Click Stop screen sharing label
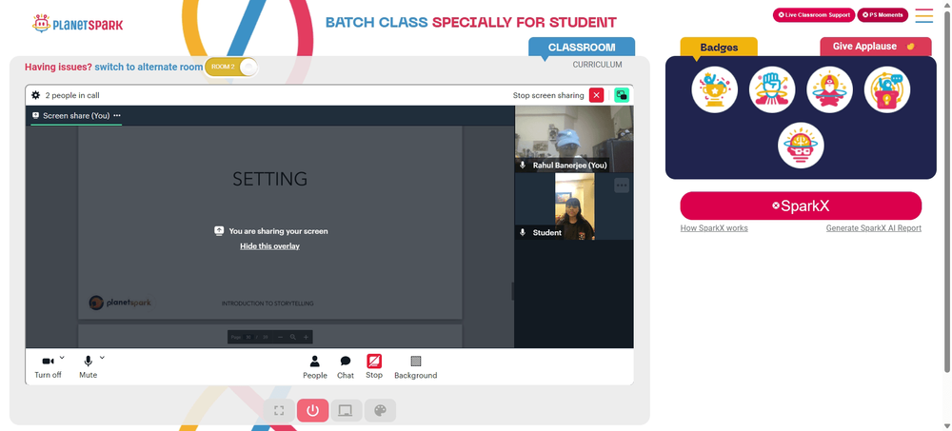The height and width of the screenshot is (431, 952). (548, 95)
